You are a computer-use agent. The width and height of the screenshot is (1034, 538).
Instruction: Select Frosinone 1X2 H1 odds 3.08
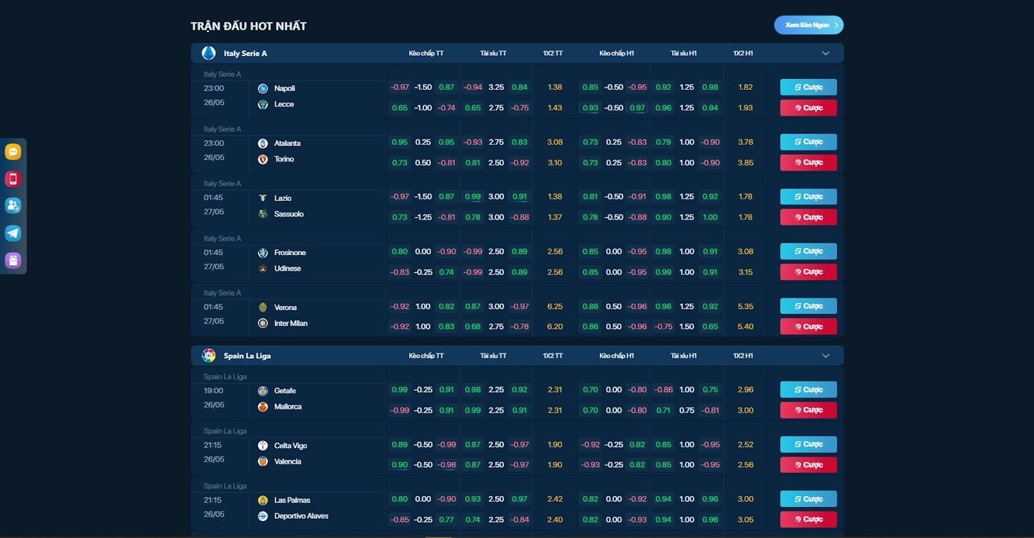[745, 251]
